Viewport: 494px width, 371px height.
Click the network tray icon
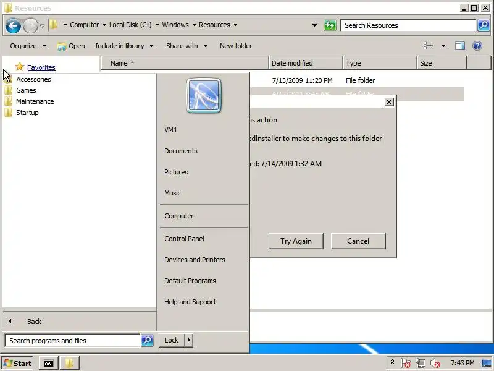pyautogui.click(x=421, y=364)
